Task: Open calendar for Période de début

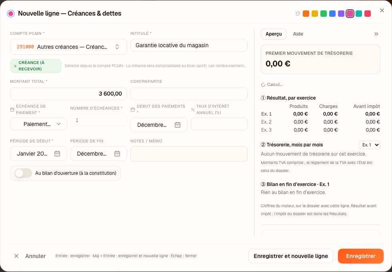Action: 57,154
